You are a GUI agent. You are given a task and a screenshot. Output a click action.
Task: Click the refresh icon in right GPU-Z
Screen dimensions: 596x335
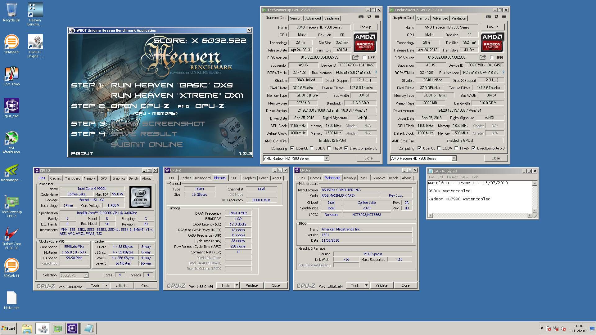[x=496, y=17]
